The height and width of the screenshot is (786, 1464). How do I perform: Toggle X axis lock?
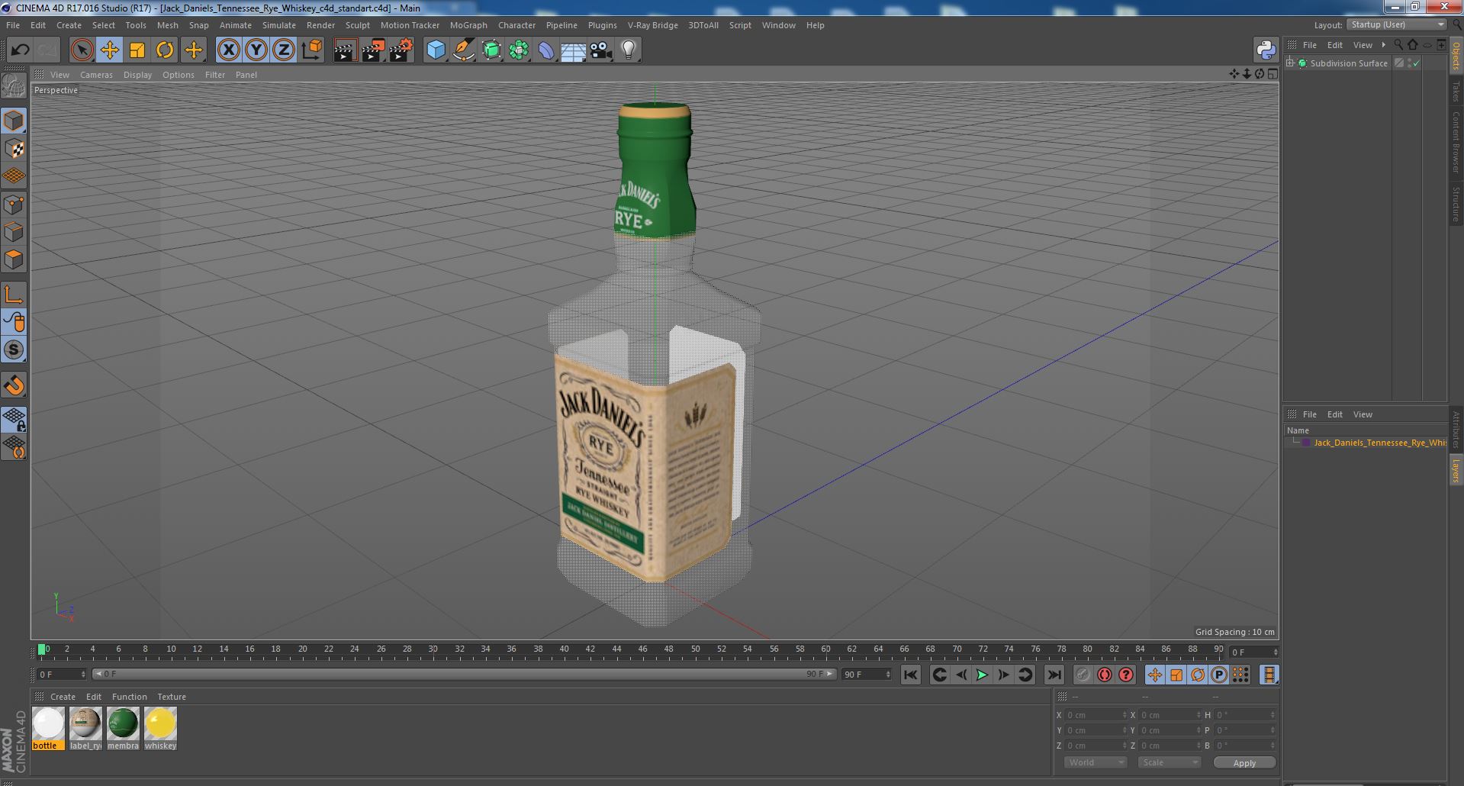click(228, 50)
